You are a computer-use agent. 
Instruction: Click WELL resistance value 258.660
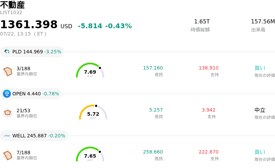tap(153, 152)
